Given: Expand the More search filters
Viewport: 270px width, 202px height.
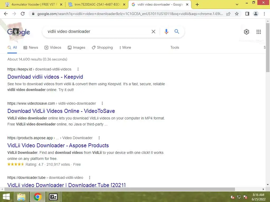Looking at the screenshot, I should click(125, 48).
